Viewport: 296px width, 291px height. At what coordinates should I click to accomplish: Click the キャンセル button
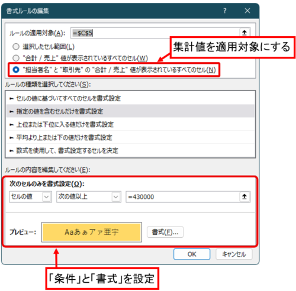pos(234,254)
